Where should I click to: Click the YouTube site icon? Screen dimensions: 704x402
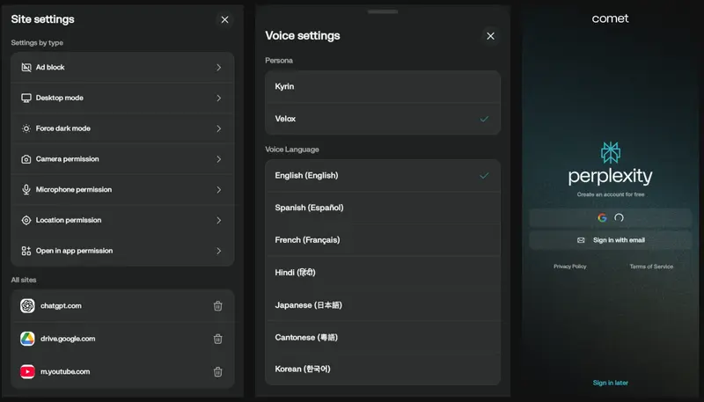[x=27, y=371]
